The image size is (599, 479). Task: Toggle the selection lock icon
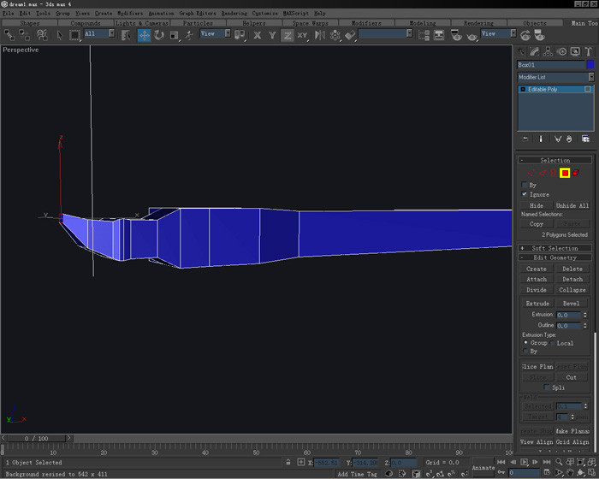288,462
